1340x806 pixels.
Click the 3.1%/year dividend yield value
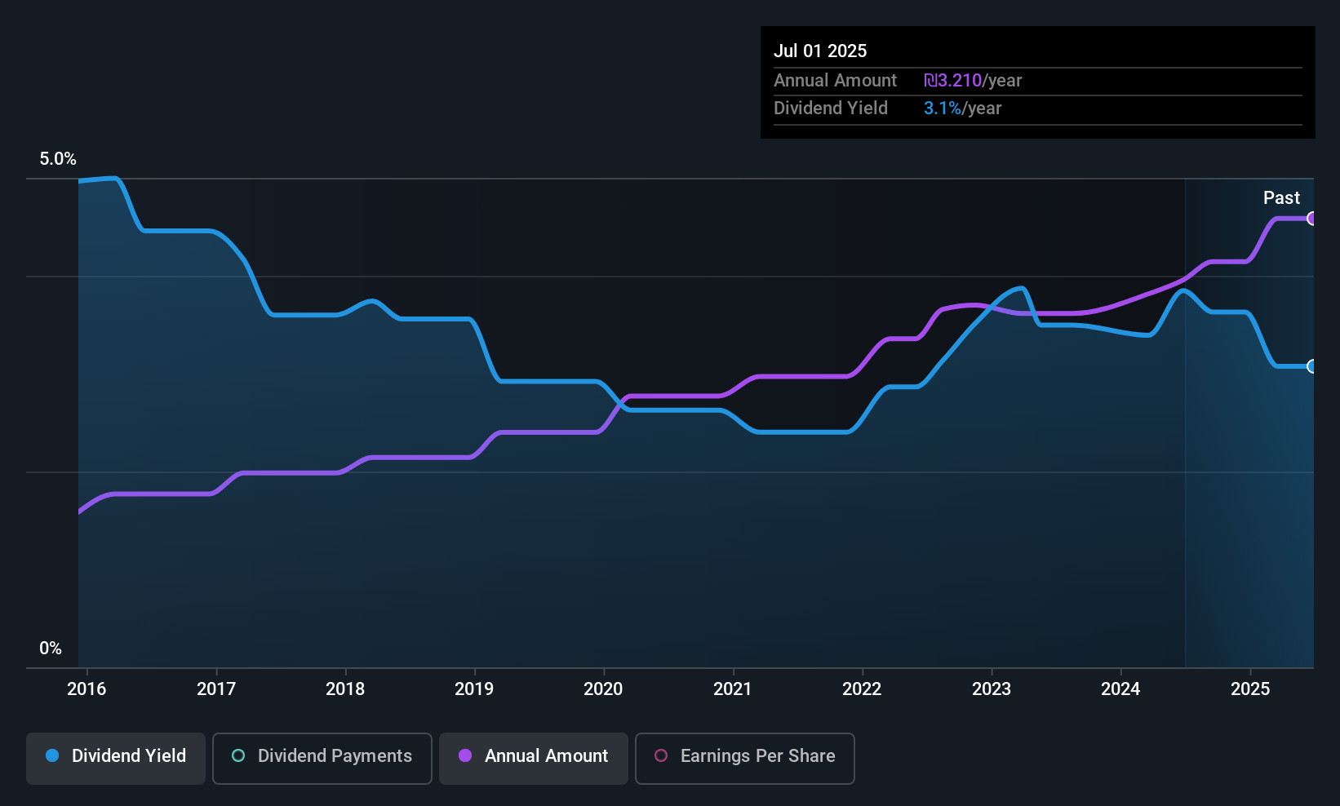pyautogui.click(x=962, y=108)
